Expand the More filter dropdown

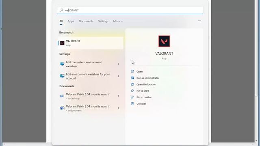tap(118, 21)
